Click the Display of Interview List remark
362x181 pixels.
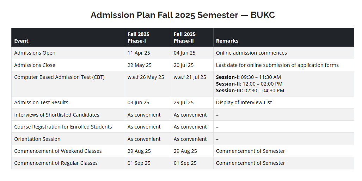point(244,102)
